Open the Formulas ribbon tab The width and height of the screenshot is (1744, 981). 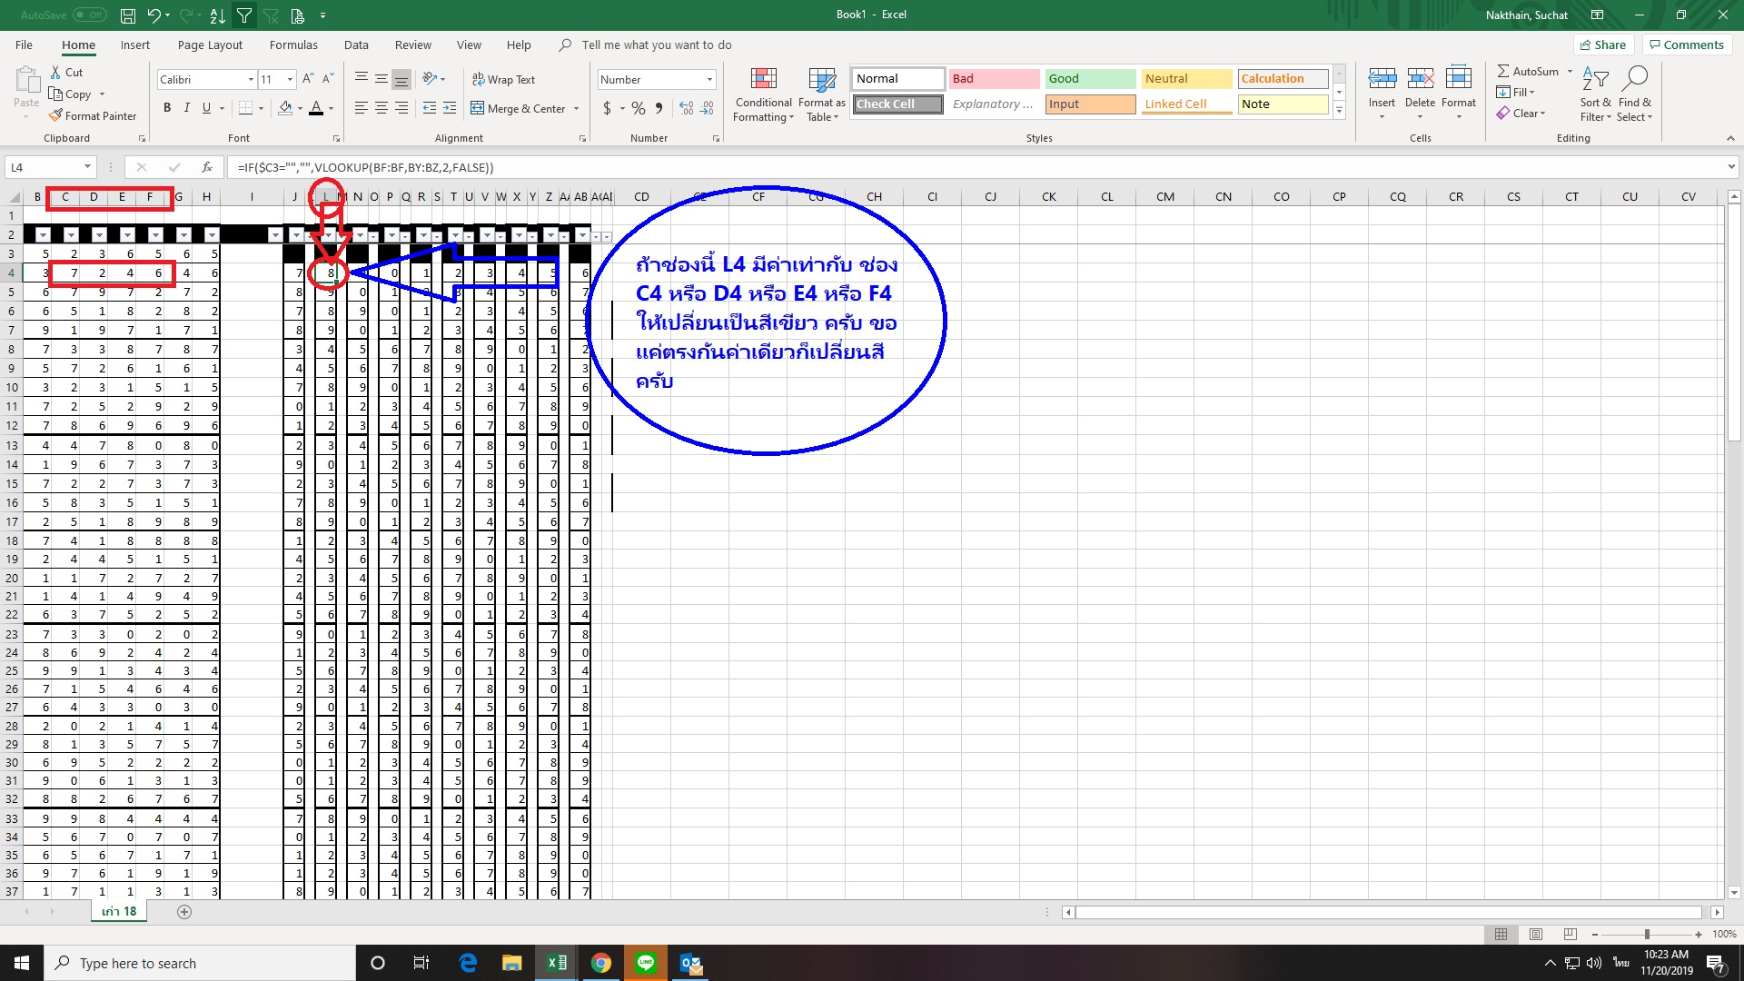click(x=293, y=45)
